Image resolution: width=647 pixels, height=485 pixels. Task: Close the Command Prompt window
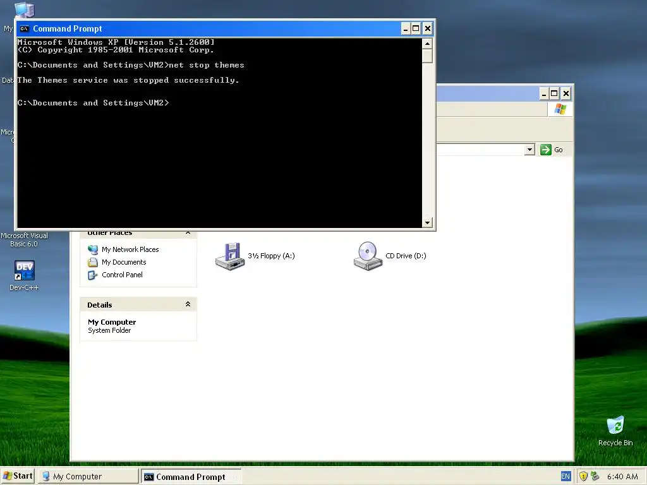[428, 28]
